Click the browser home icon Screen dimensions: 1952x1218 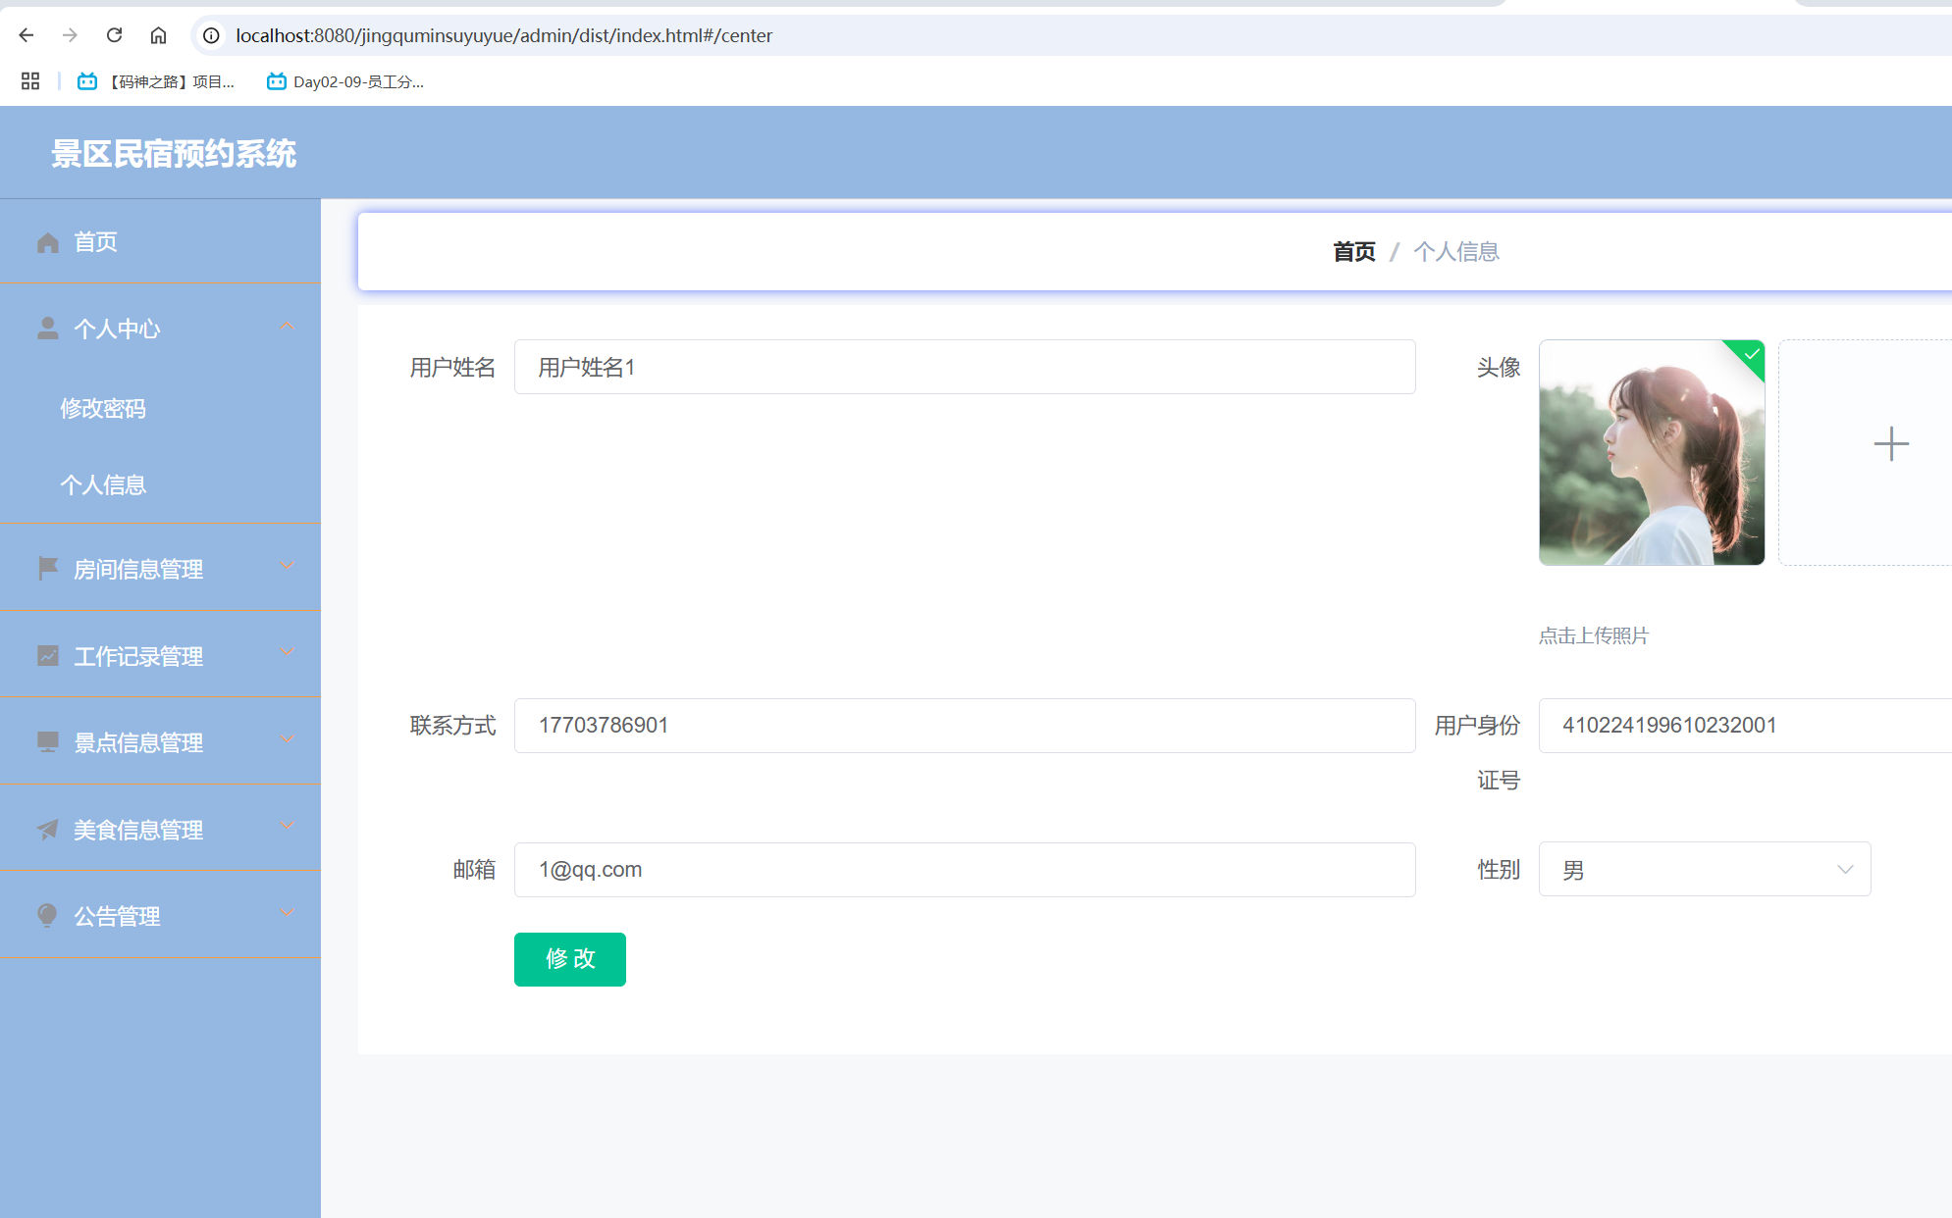tap(158, 35)
